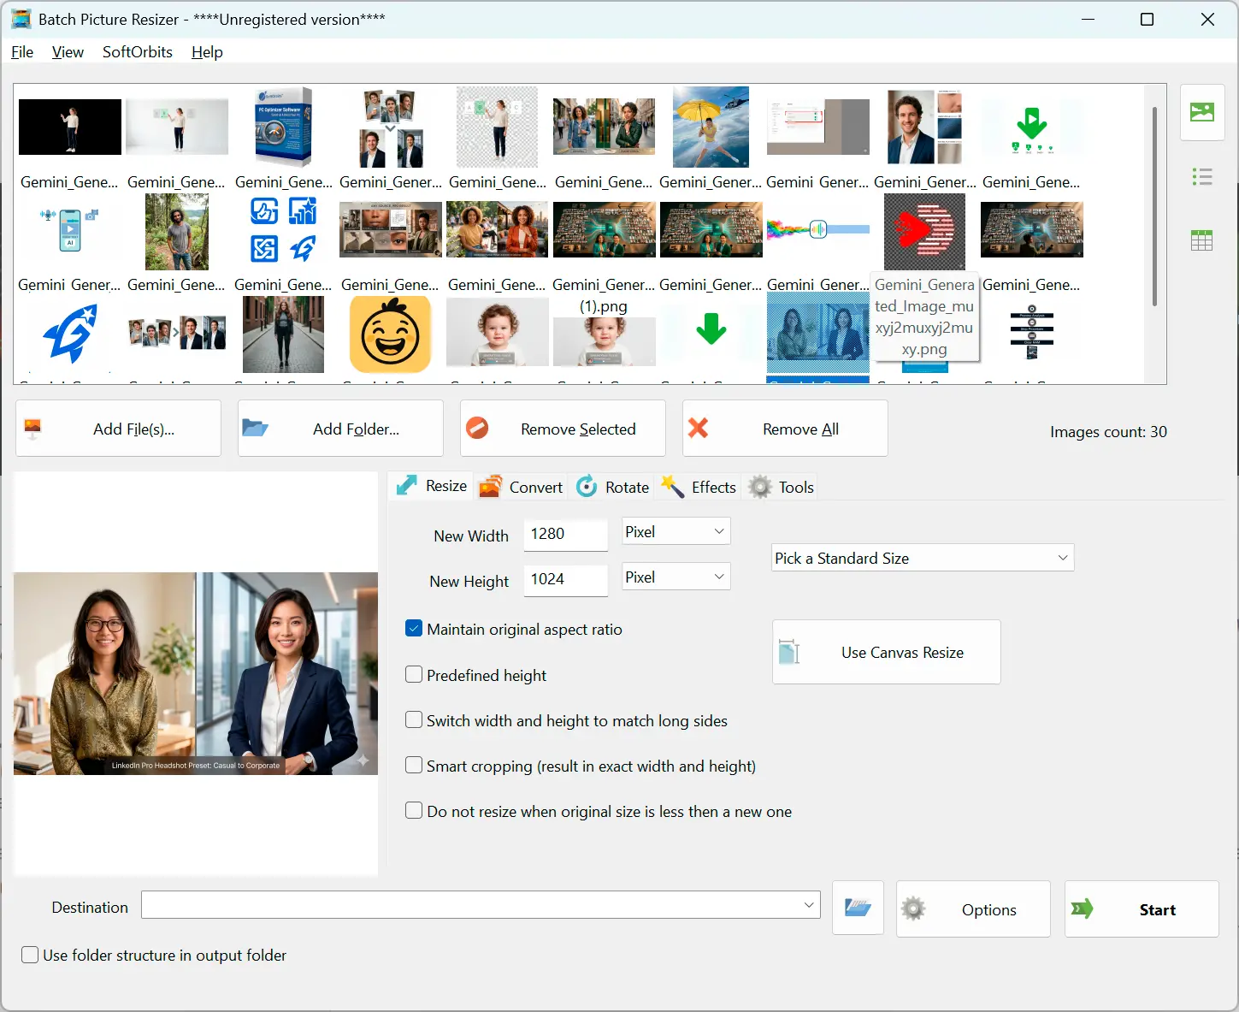Switch to the Convert tab

[521, 487]
